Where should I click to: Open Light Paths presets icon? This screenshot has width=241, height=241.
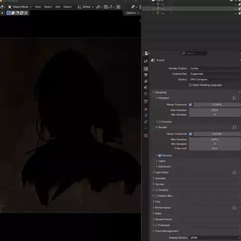pos(234,173)
